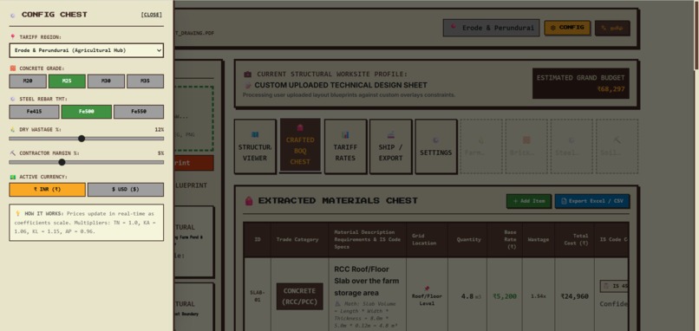Open the Tariff Region dropdown
Image resolution: width=699 pixels, height=331 pixels.
(x=87, y=50)
